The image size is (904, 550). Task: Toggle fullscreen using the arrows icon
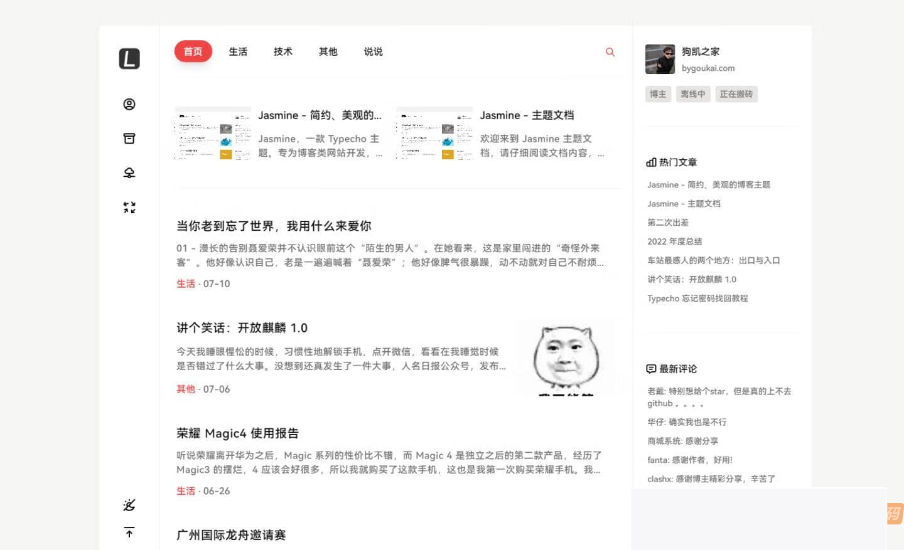(x=129, y=208)
